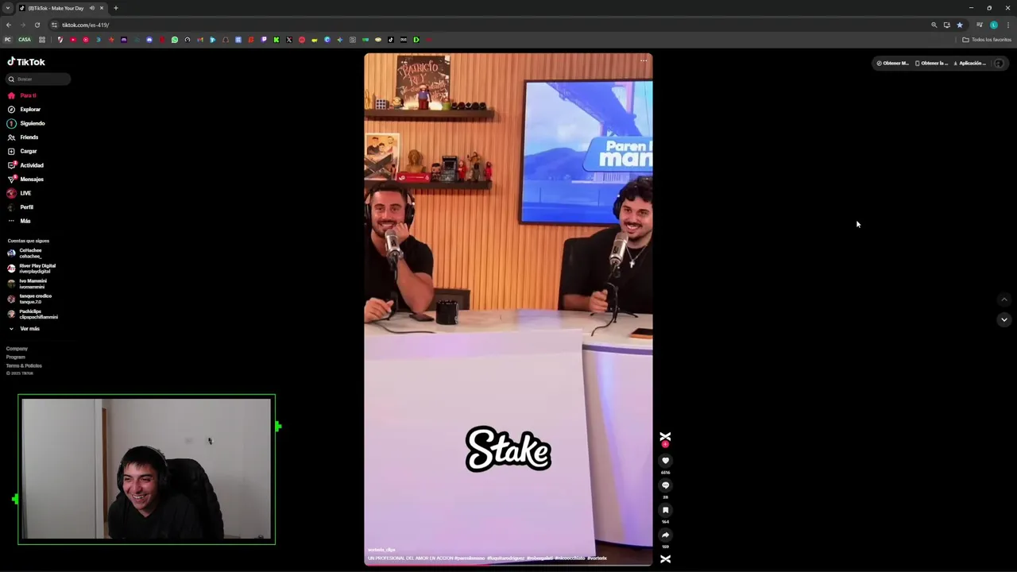The image size is (1017, 572).
Task: Open the Program footer link
Action: pyautogui.click(x=16, y=357)
